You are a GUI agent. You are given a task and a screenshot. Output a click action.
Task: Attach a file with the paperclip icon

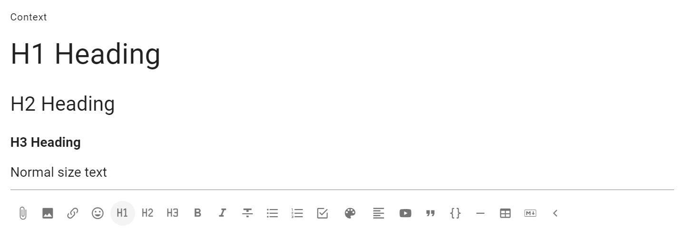pyautogui.click(x=22, y=213)
